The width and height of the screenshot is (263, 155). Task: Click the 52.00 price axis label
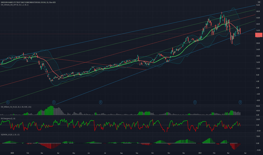pos(258,5)
